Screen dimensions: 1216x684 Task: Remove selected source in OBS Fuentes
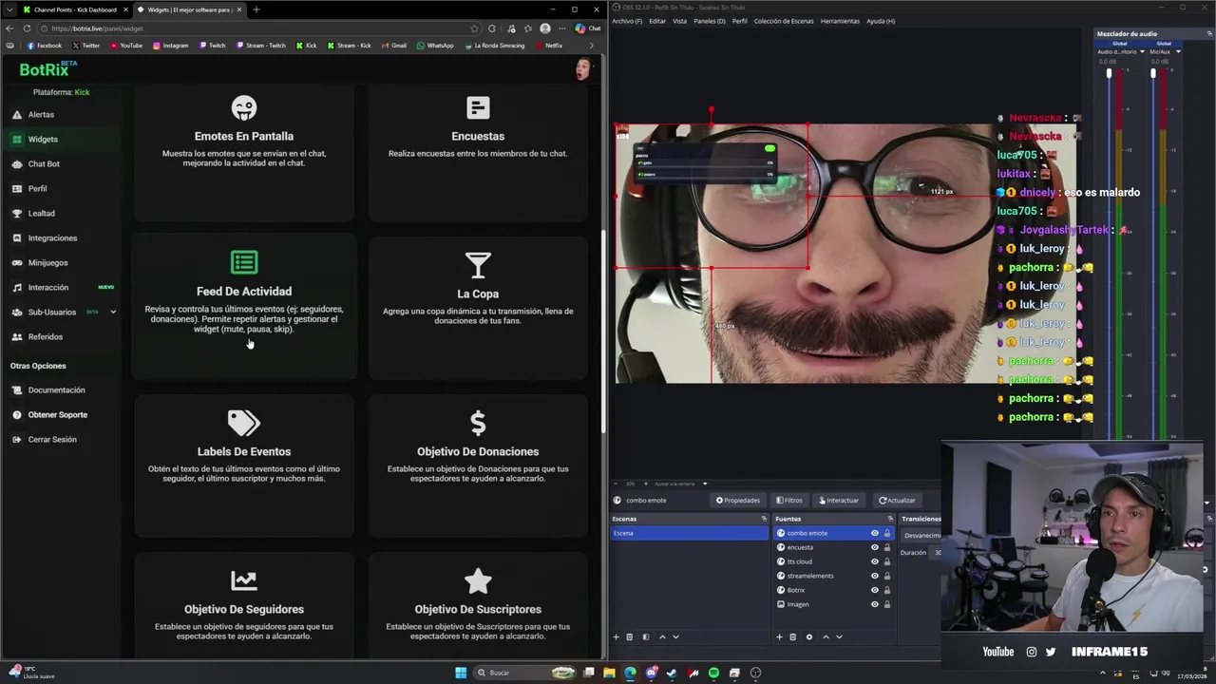point(793,636)
